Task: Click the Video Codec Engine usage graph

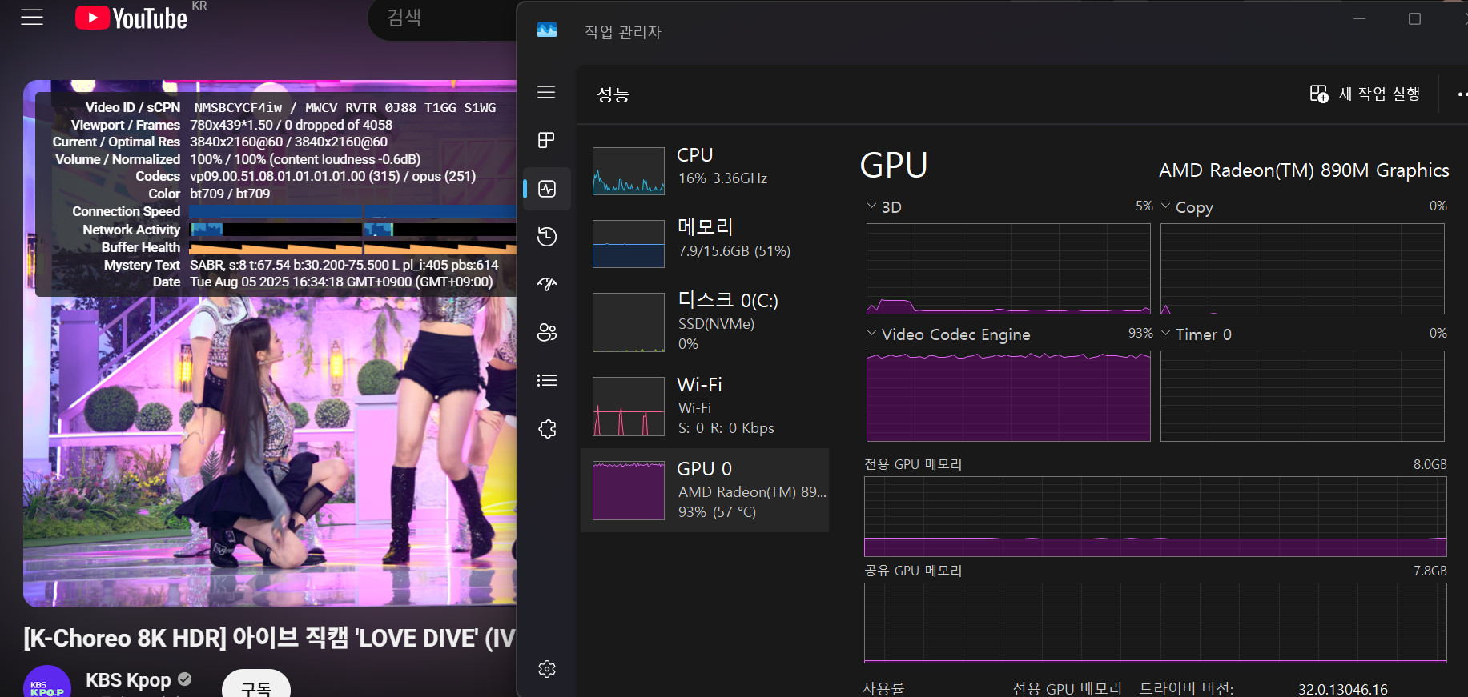Action: (x=1008, y=396)
